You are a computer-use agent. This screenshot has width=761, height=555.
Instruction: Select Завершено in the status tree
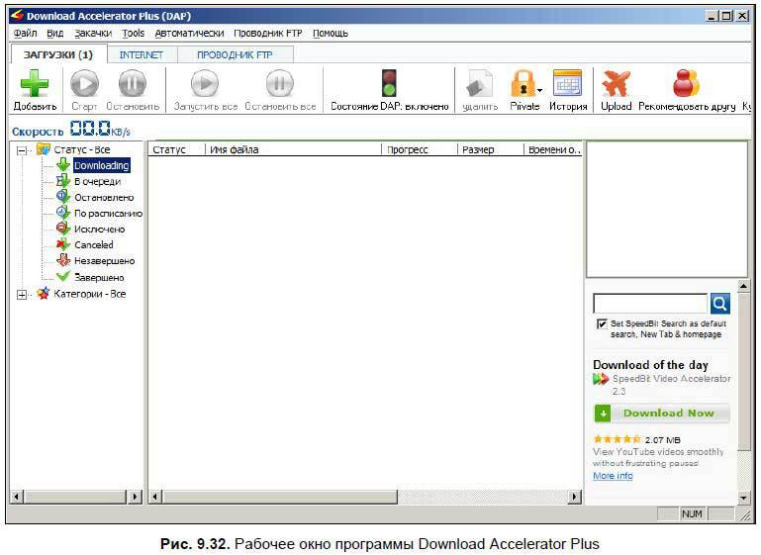(x=99, y=277)
